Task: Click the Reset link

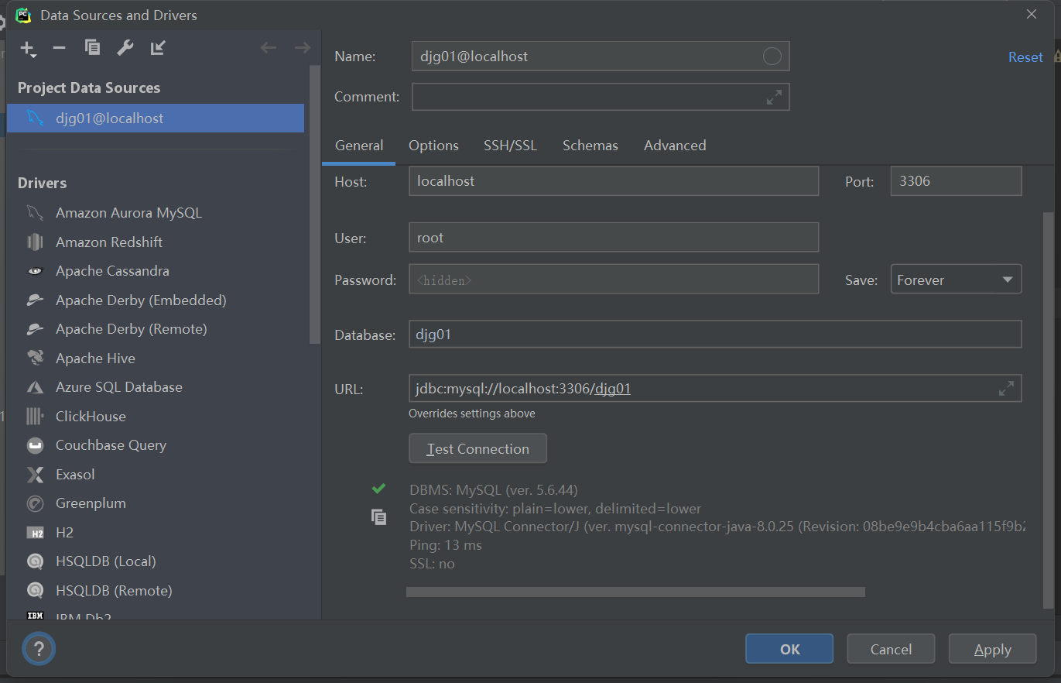Action: (1025, 57)
